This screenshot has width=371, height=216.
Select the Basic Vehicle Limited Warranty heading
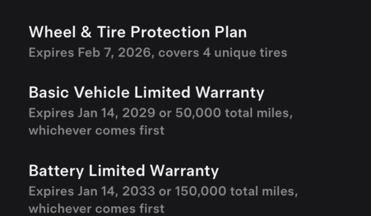tap(146, 92)
